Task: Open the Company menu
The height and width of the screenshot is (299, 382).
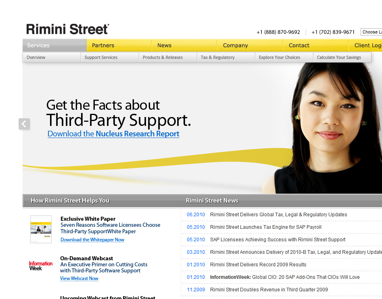Action: (x=250, y=45)
